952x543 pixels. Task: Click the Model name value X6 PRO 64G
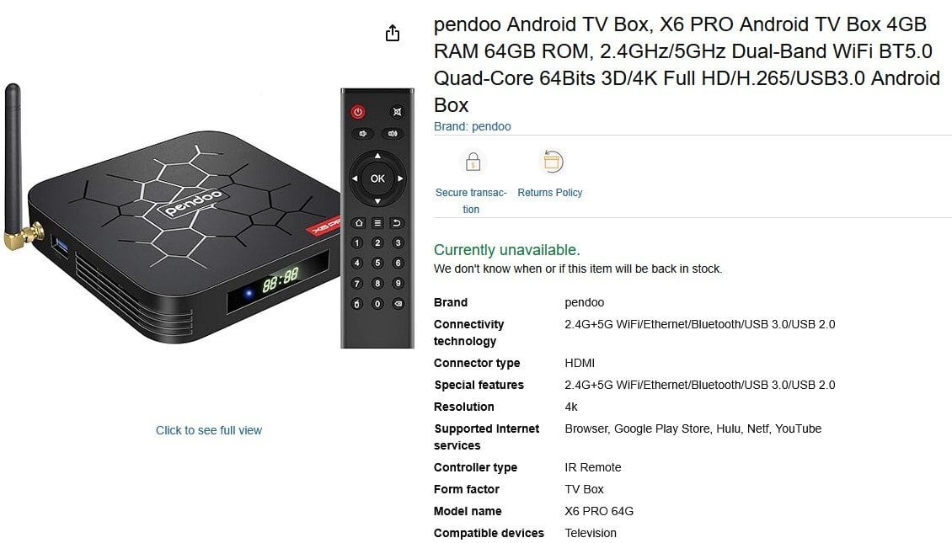[599, 511]
